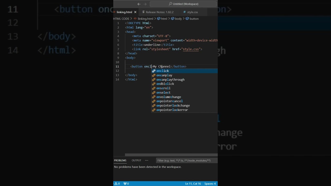The height and width of the screenshot is (186, 331).
Task: Open the style.css link in code
Action: [191, 49]
